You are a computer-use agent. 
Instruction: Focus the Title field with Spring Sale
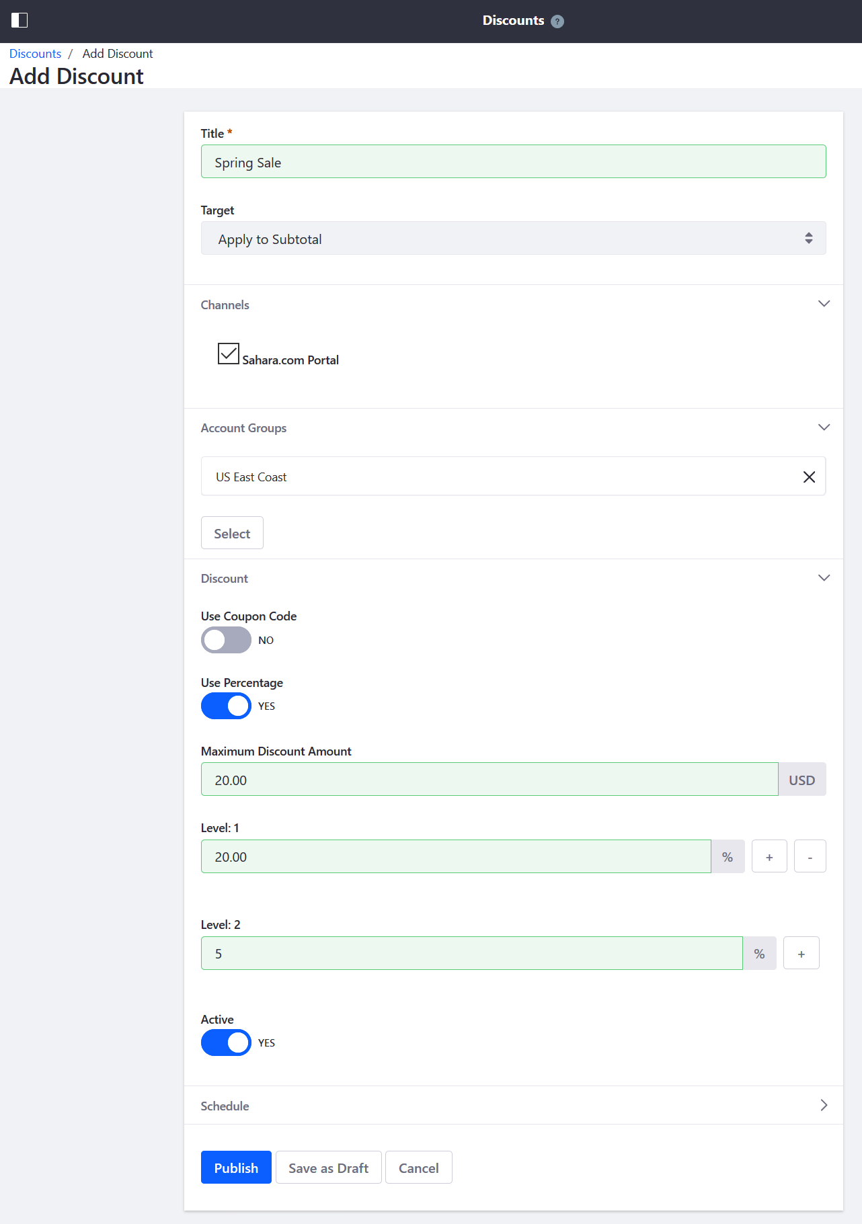click(x=513, y=162)
